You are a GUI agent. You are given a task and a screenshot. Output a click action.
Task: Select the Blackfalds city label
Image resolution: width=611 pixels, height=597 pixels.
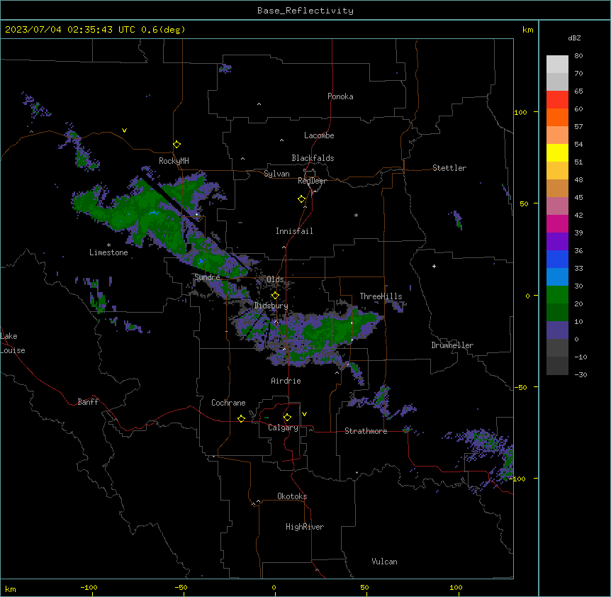(313, 158)
